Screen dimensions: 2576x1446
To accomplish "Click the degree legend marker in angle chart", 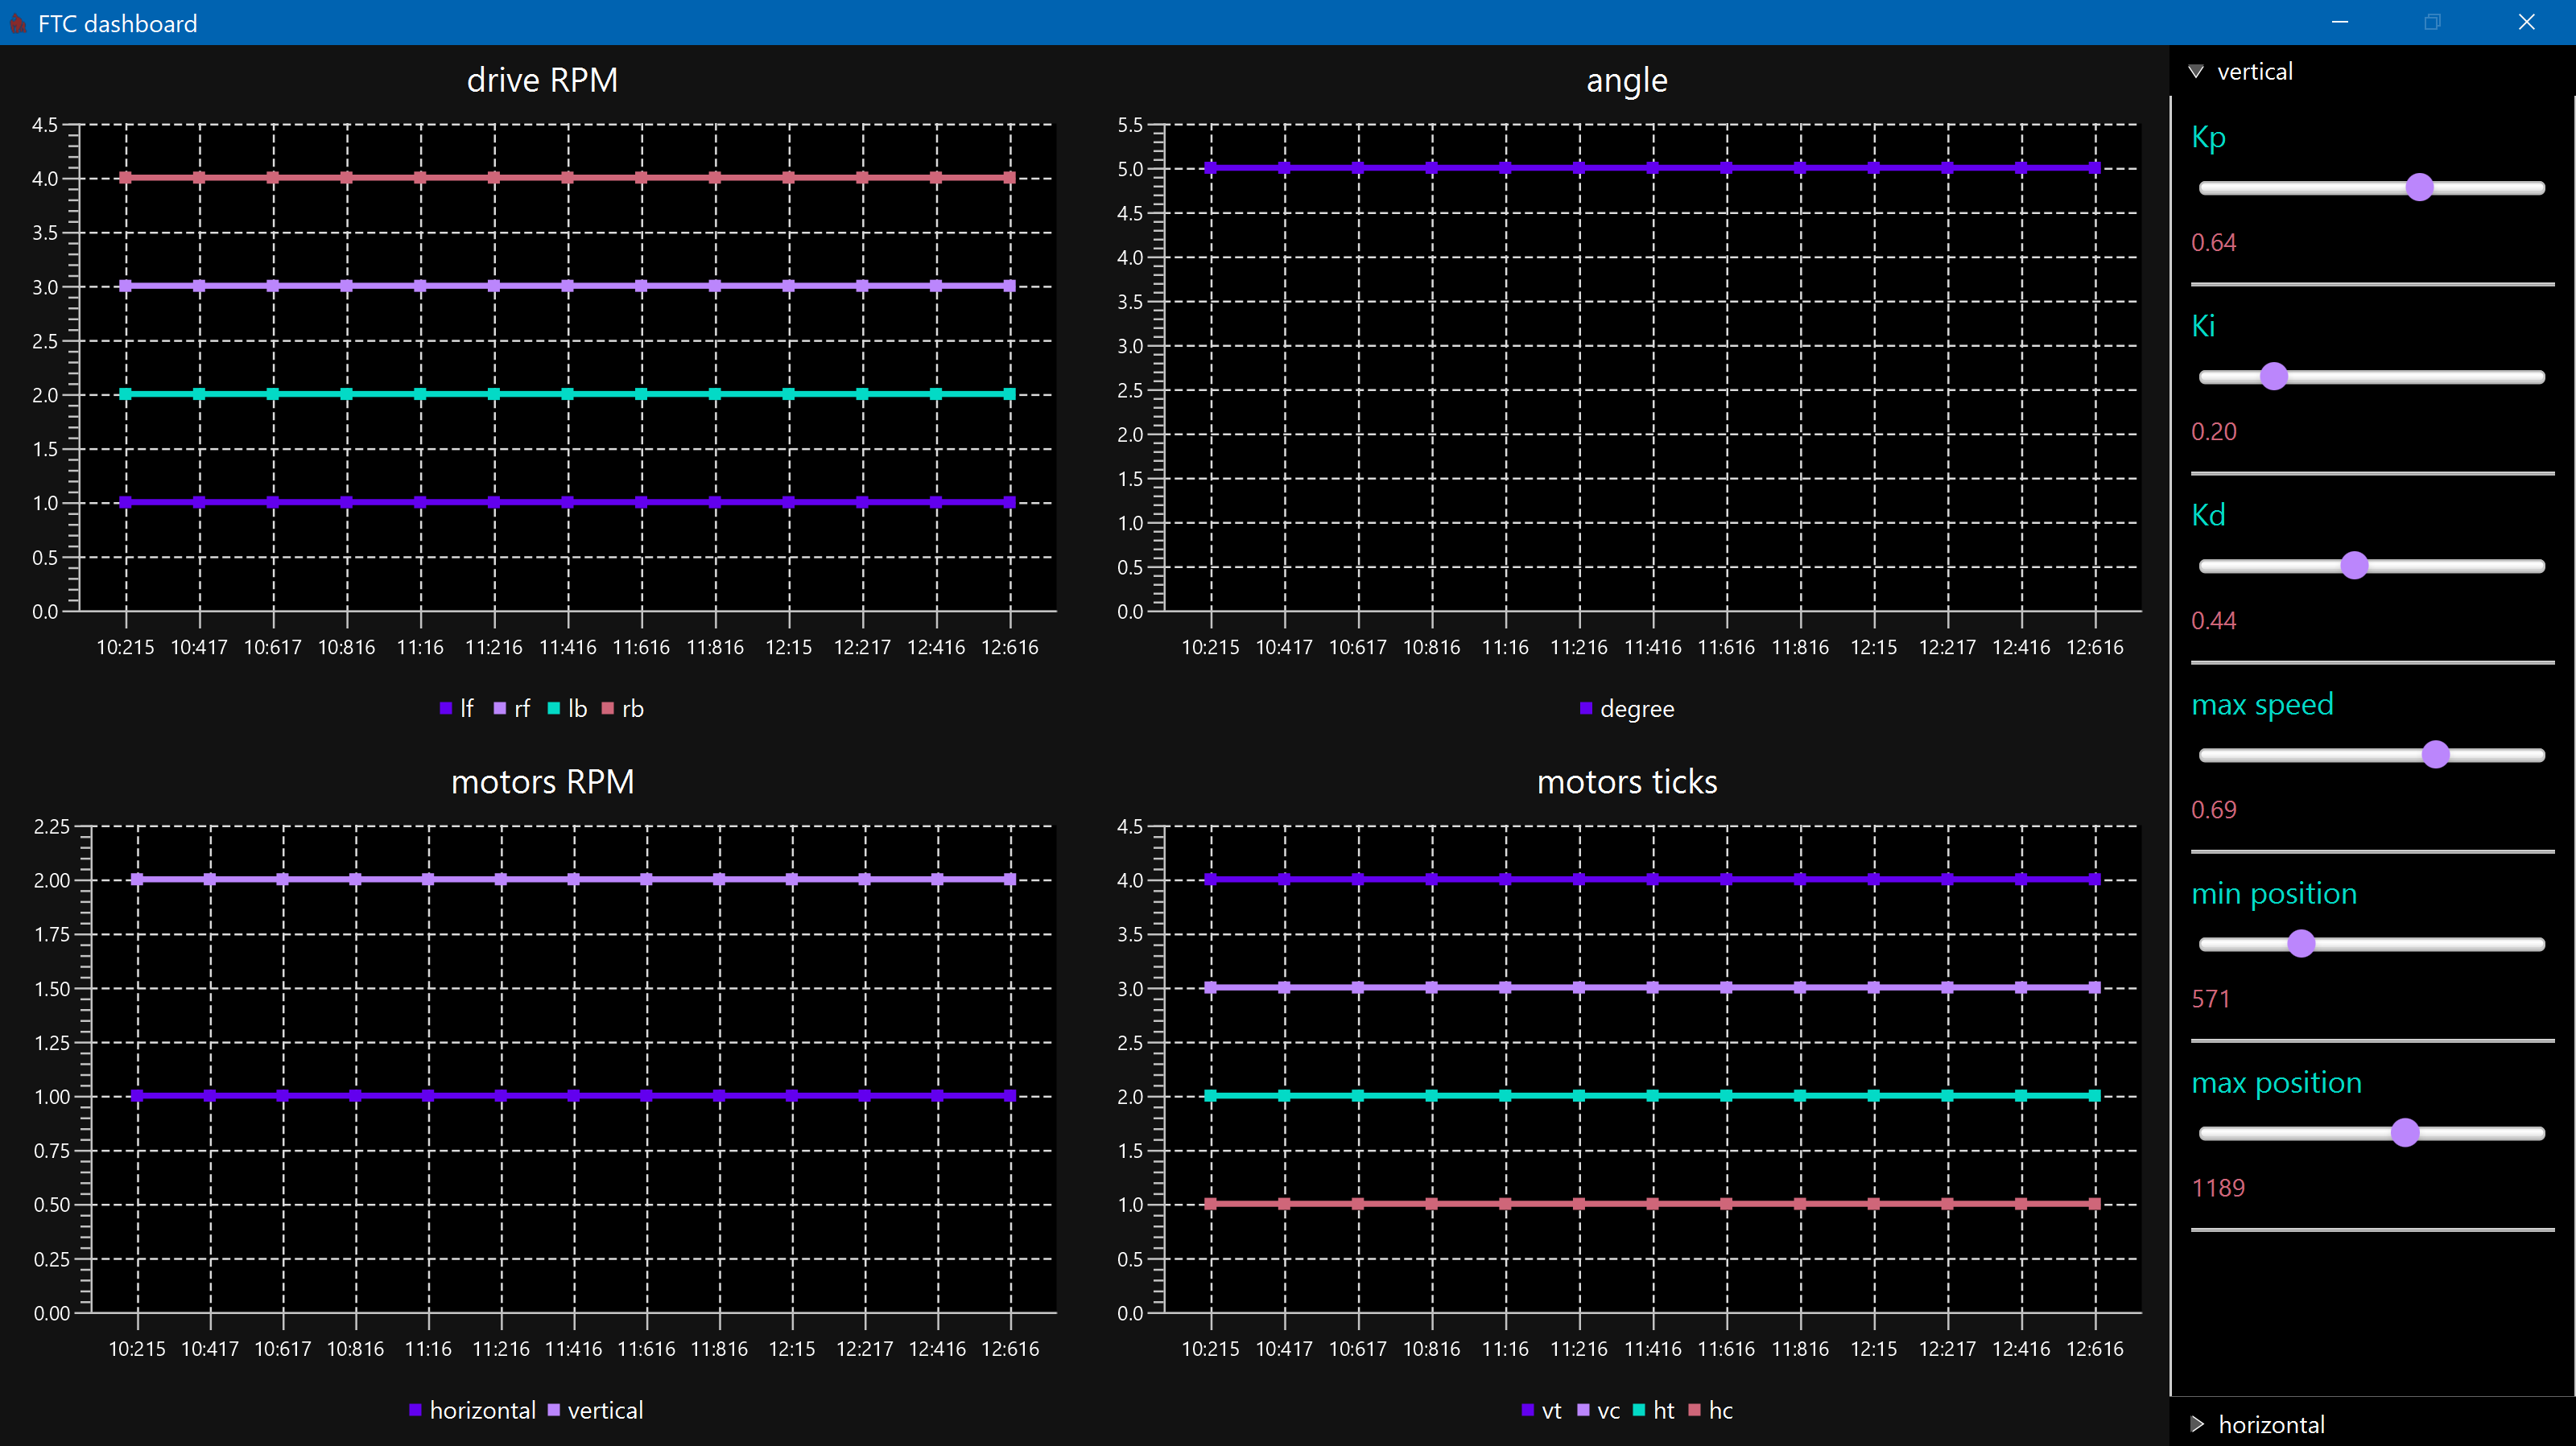I will [1586, 708].
